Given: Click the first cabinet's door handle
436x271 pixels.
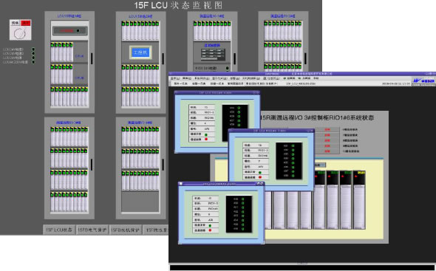Looking at the screenshot, I should coord(92,58).
